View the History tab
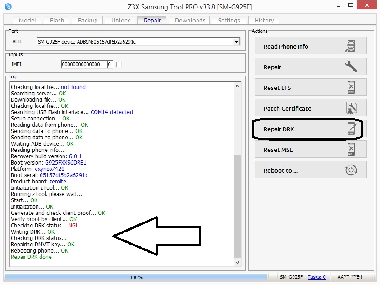The height and width of the screenshot is (285, 380). [264, 20]
